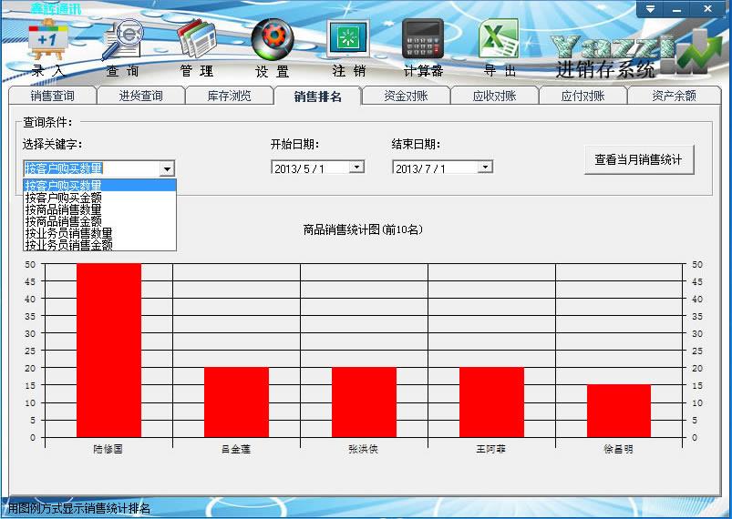The height and width of the screenshot is (519, 732).
Task: Click the red bar for 徐昌明
Action: [619, 411]
